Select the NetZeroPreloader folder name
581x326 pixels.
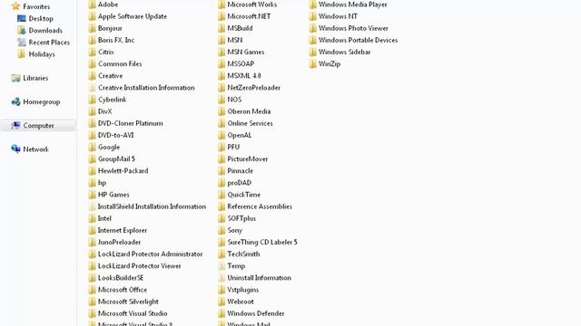tap(254, 88)
